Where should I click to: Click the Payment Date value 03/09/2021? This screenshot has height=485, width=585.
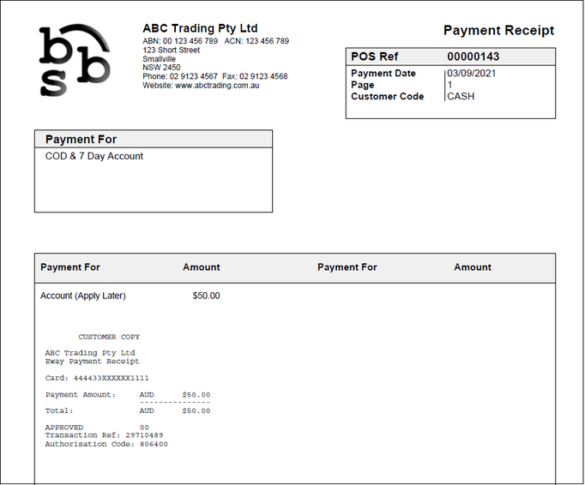click(471, 74)
